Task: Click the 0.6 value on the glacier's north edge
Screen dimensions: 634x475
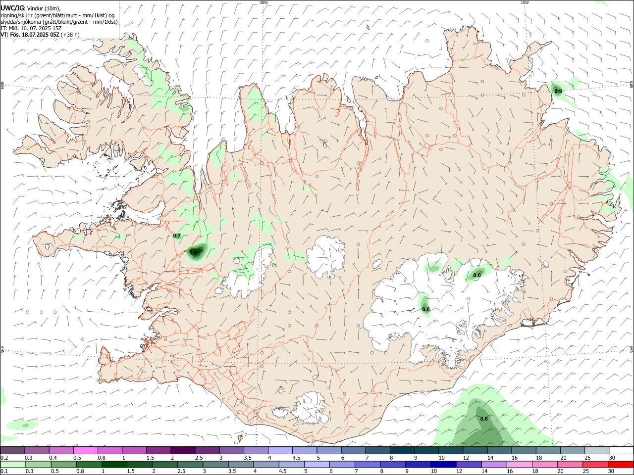Action: (477, 276)
